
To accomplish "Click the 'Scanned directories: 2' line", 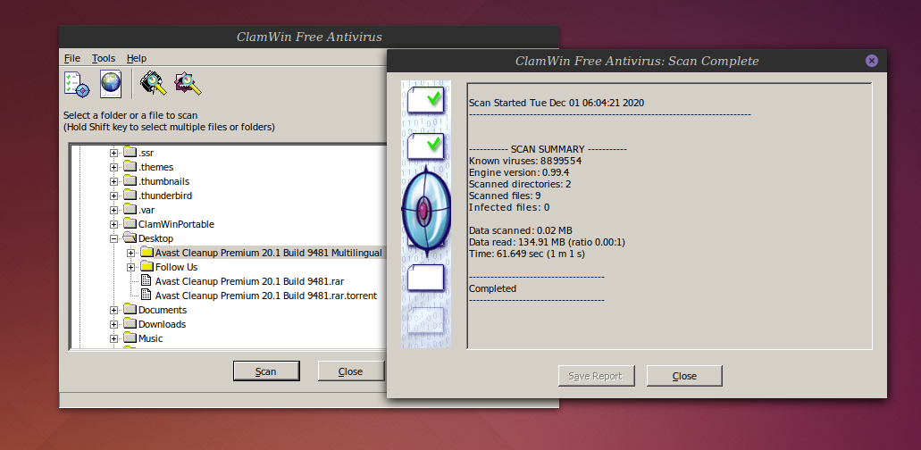I will point(520,184).
